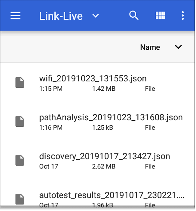The width and height of the screenshot is (196, 211).
Task: Open the three-dot overflow menu
Action: 182,15
